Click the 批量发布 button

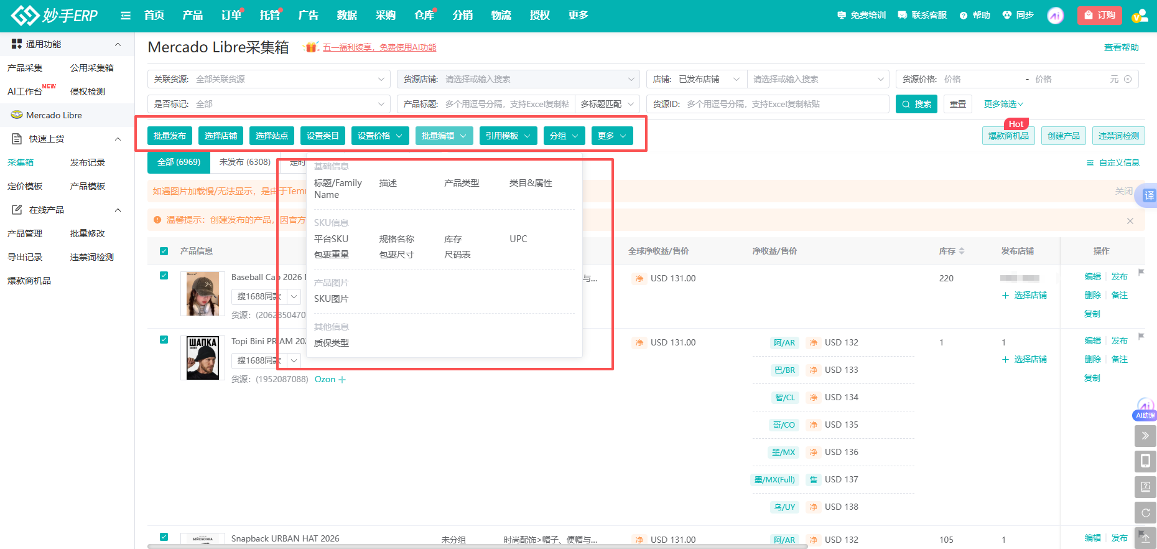coord(170,136)
